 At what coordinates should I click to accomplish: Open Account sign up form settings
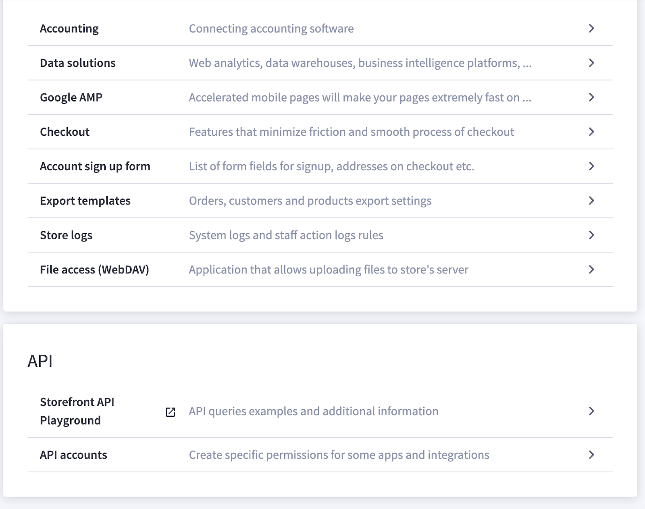[x=95, y=166]
